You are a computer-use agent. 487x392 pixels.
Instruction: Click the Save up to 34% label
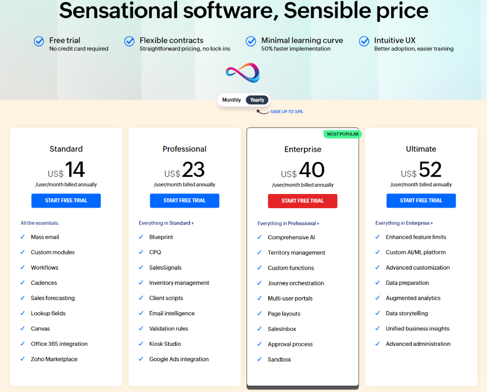click(x=287, y=112)
